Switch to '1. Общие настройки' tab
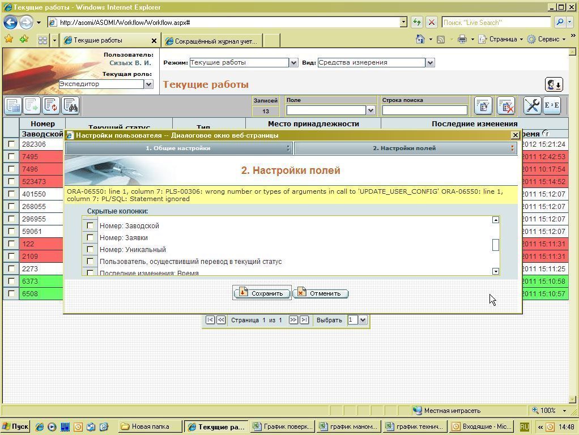The width and height of the screenshot is (579, 435). 178,148
